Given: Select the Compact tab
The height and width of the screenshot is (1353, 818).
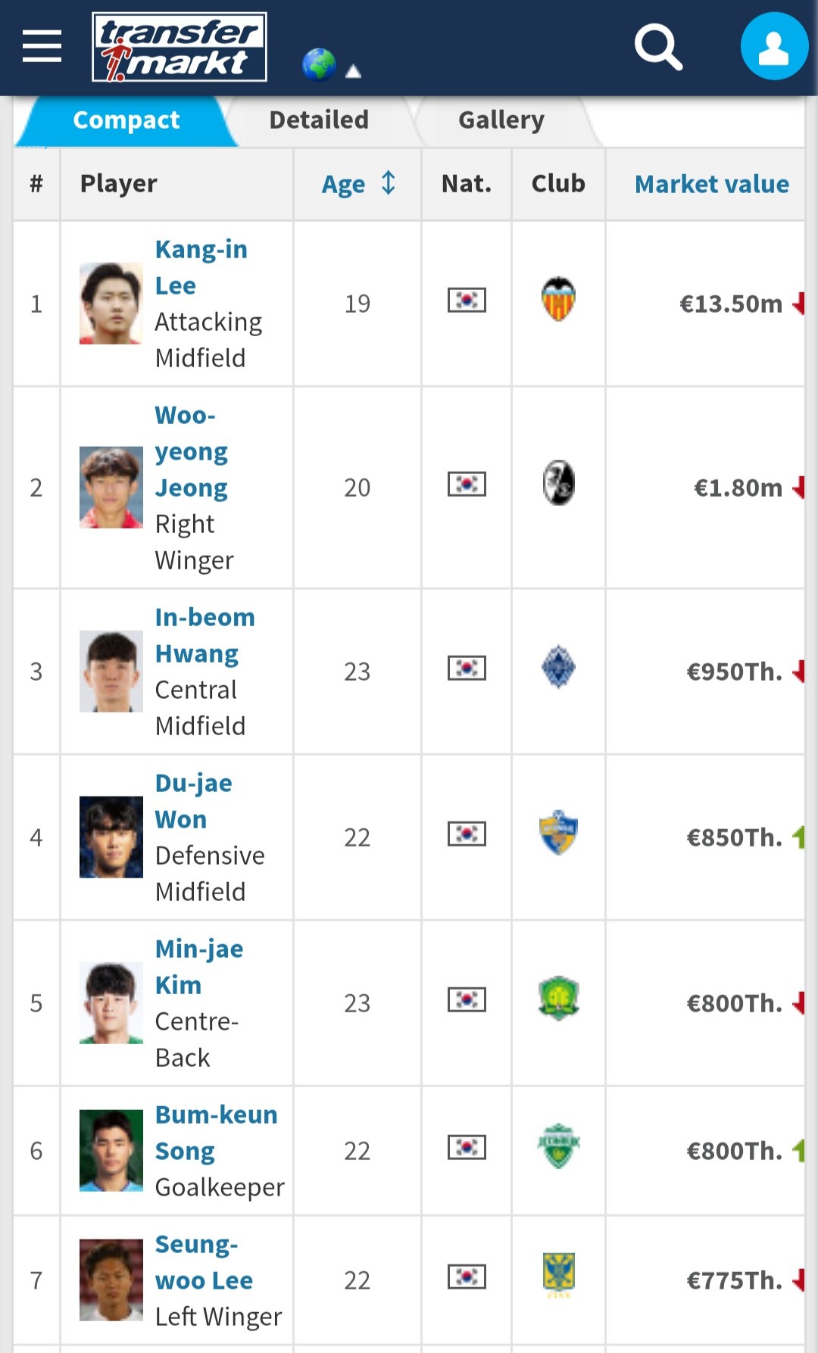Looking at the screenshot, I should pyautogui.click(x=126, y=120).
